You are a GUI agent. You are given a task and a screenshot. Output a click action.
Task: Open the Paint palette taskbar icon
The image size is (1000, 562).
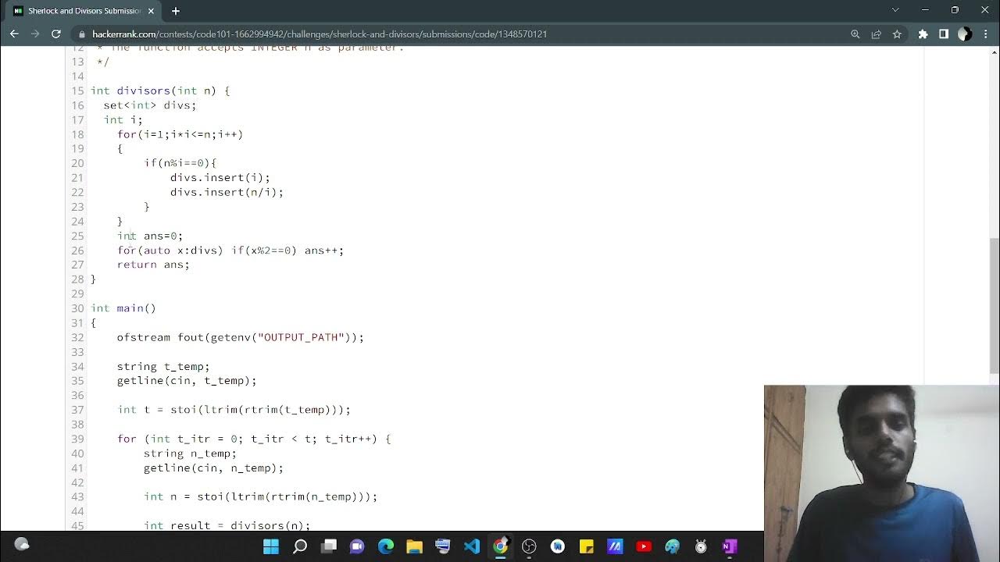click(x=672, y=546)
